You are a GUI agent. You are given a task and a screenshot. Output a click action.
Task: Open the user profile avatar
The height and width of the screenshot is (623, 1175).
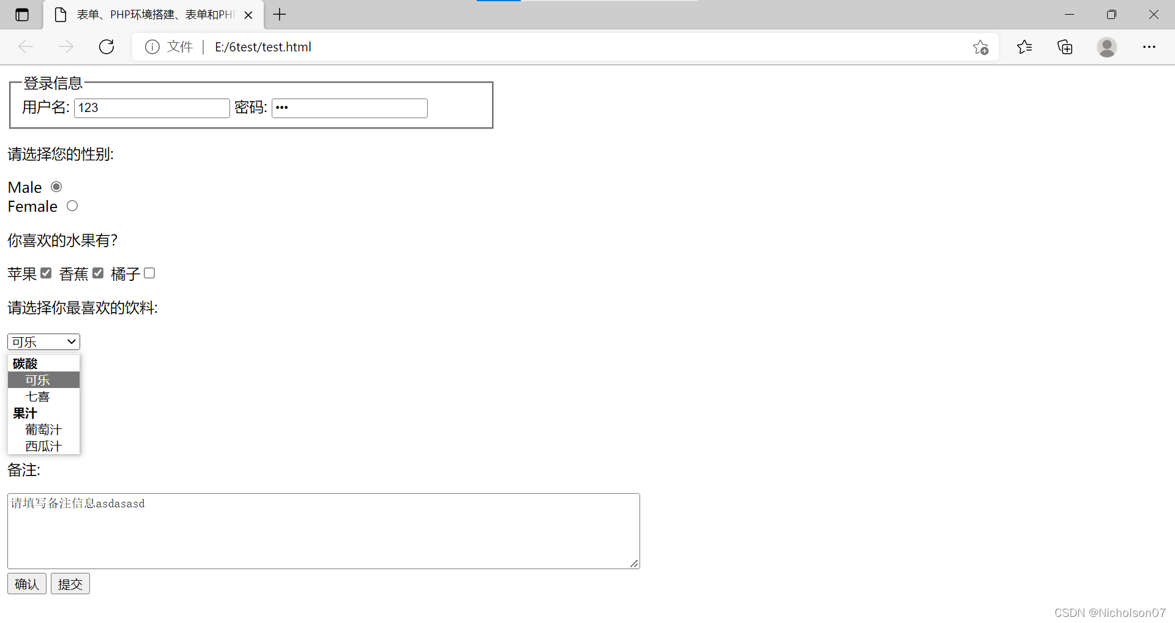click(1106, 47)
